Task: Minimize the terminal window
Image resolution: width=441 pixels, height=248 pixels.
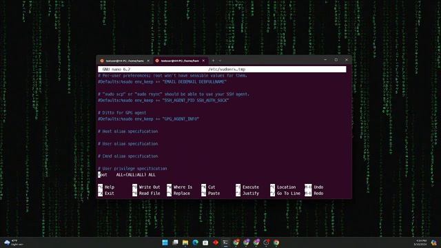Action: point(325,60)
